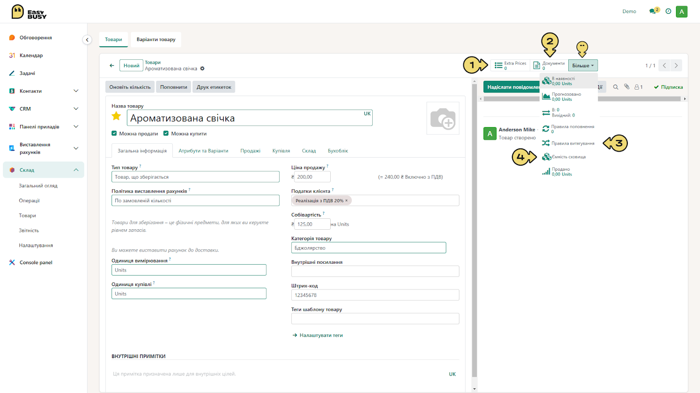Viewport: 700px width, 393px height.
Task: Collapse the sidebar with the round arrow button
Action: [x=87, y=40]
